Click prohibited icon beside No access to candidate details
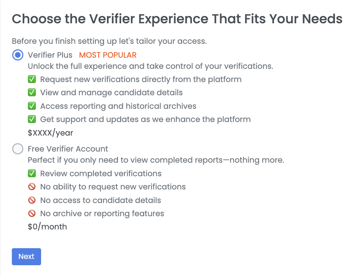The image size is (358, 276). point(32,201)
